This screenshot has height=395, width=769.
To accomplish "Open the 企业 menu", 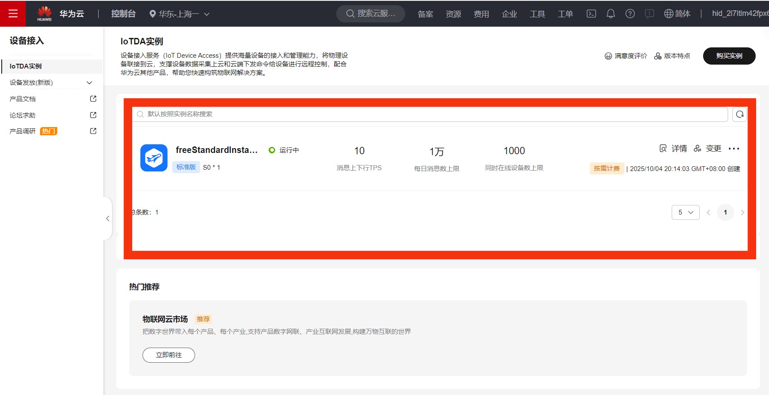I will pos(509,14).
